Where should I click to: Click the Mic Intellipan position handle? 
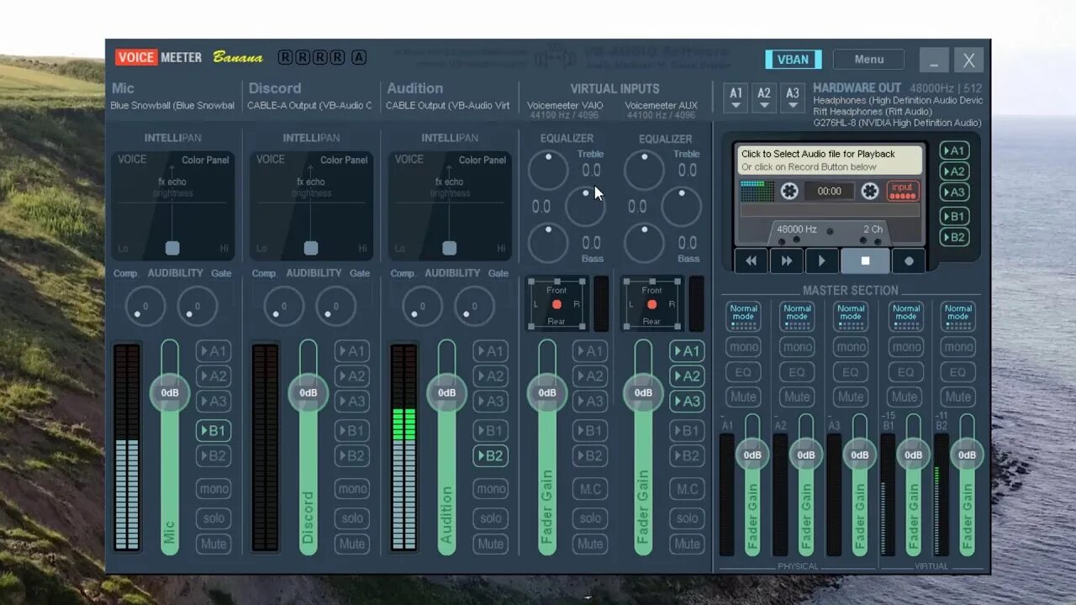click(x=172, y=248)
